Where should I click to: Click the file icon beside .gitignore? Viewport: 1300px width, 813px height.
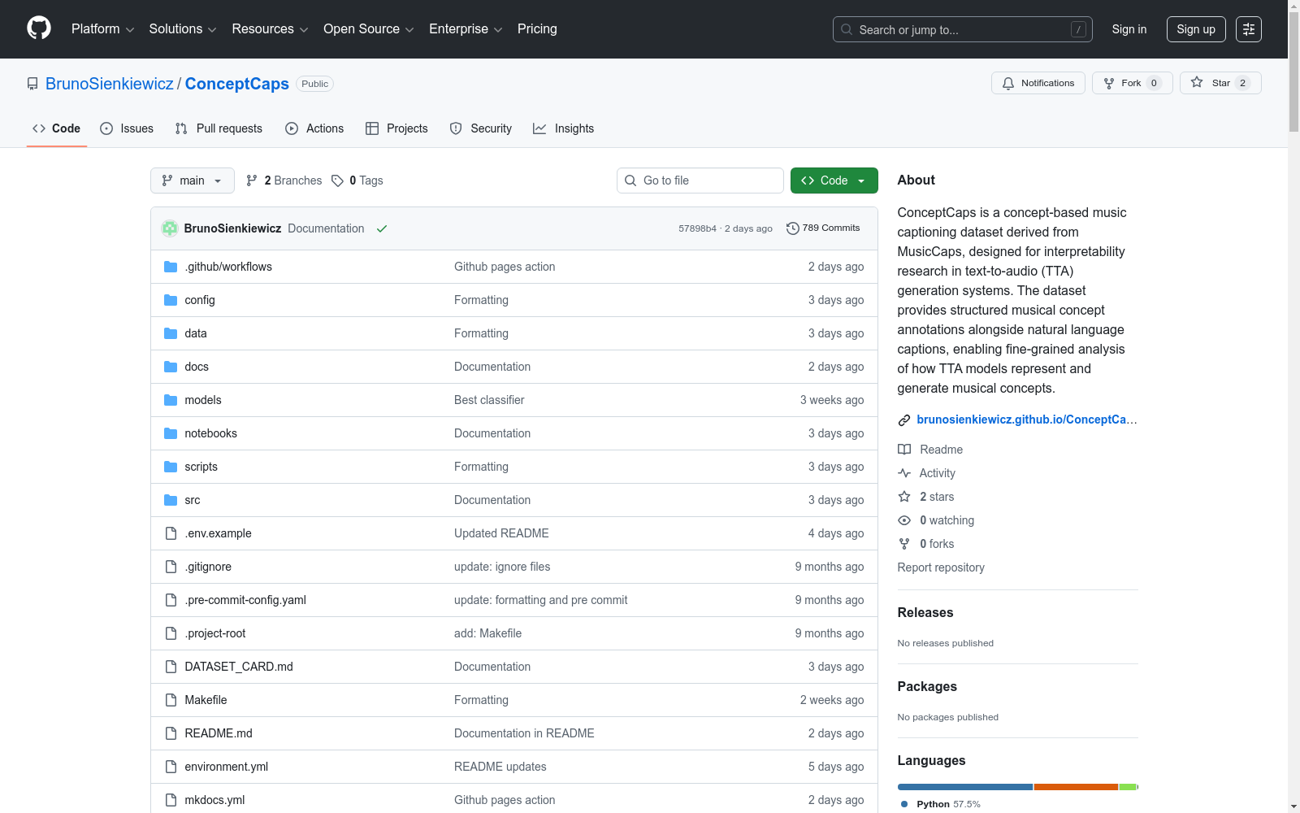(x=171, y=567)
